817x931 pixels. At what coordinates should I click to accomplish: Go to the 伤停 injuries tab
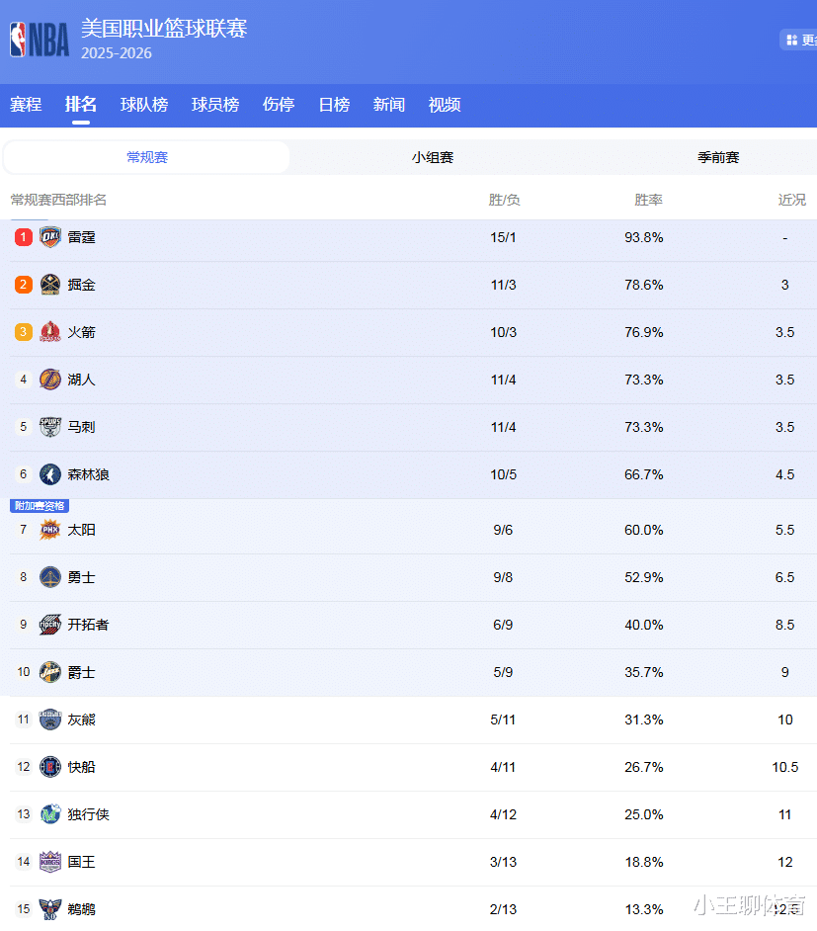(279, 105)
